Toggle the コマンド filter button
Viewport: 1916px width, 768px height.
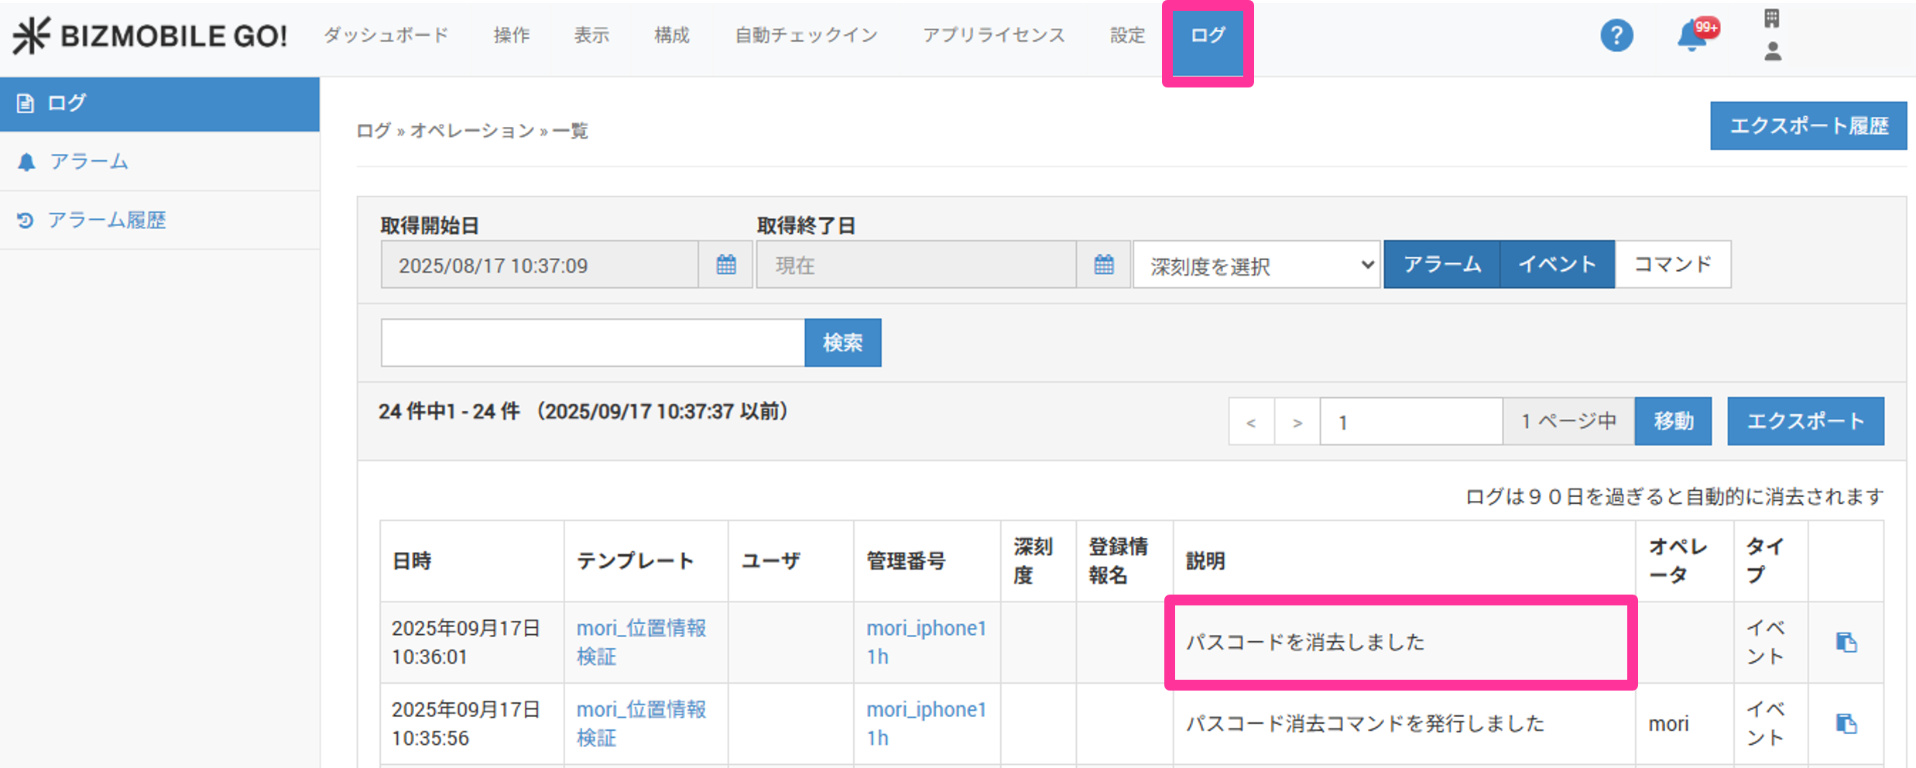(x=1672, y=265)
